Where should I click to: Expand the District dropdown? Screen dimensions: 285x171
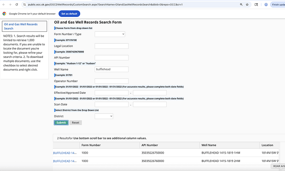pyautogui.click(x=104, y=116)
